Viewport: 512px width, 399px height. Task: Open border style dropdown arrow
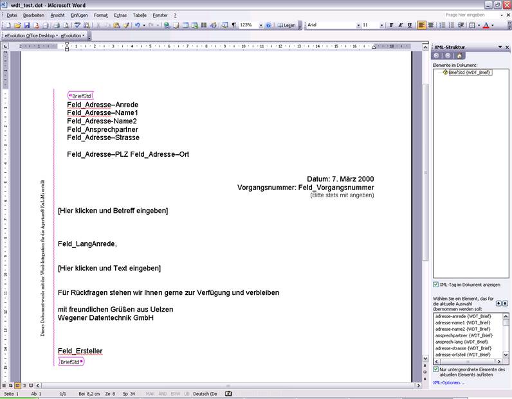coord(479,25)
